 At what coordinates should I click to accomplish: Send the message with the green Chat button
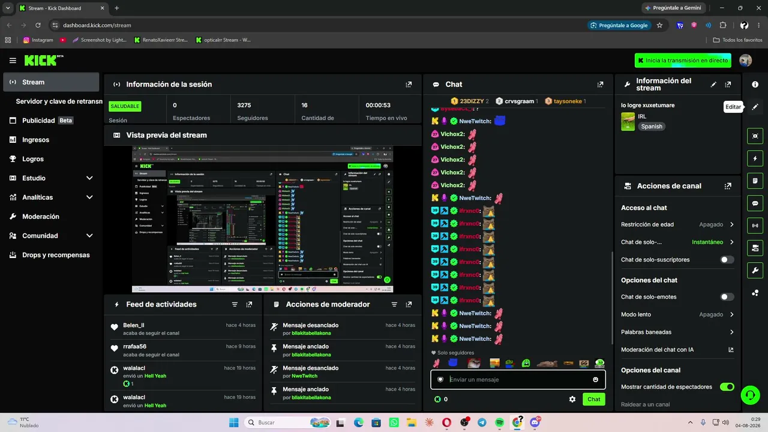point(593,399)
